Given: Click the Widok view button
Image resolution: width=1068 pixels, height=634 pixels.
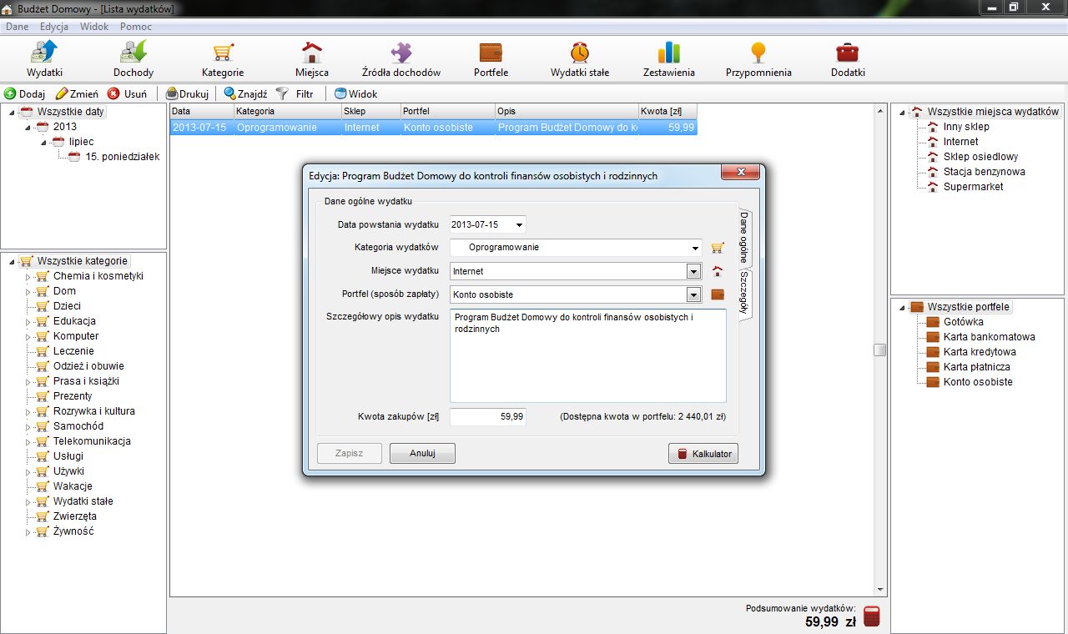Looking at the screenshot, I should (355, 94).
